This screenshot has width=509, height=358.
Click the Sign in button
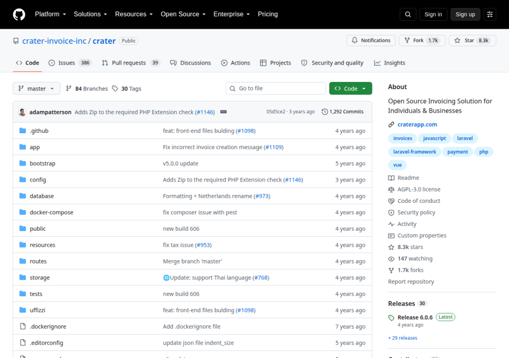click(x=433, y=14)
